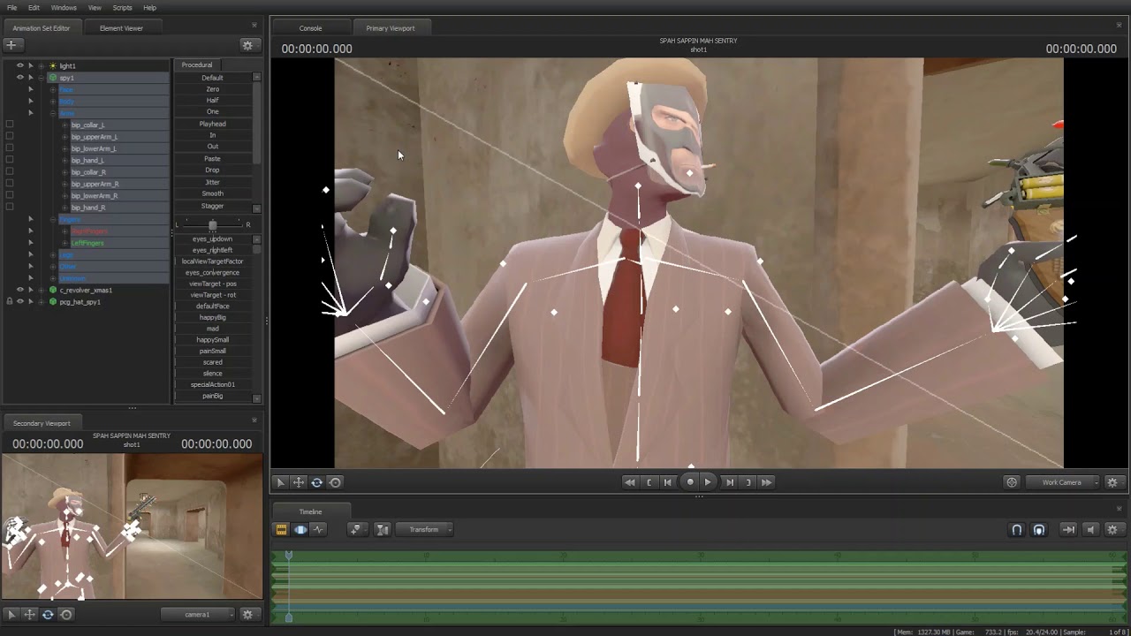Open the Work Camera dropdown
1131x636 pixels.
coord(1064,482)
